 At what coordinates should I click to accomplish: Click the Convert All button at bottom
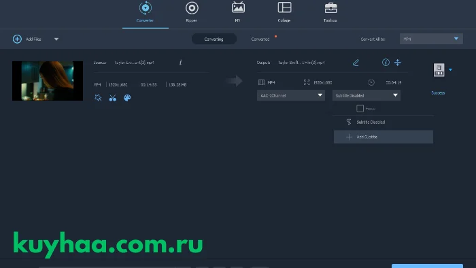(x=427, y=266)
